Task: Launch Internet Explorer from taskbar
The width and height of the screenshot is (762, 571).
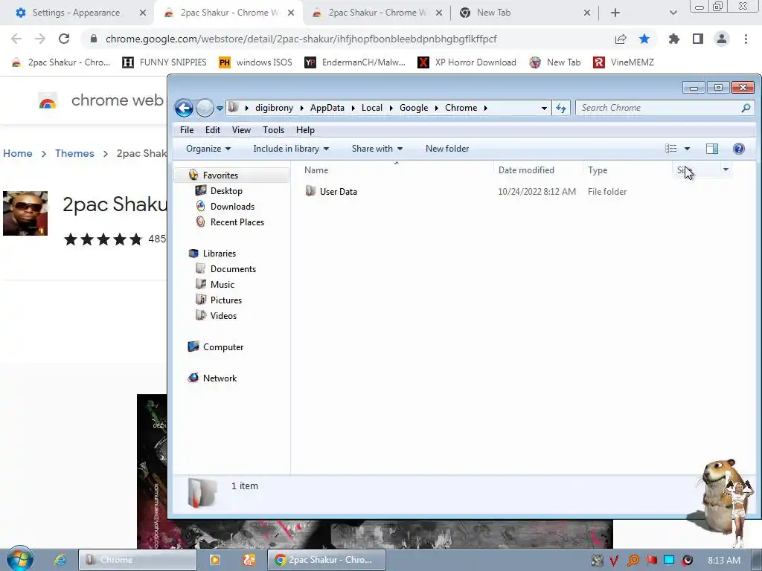Action: click(60, 560)
